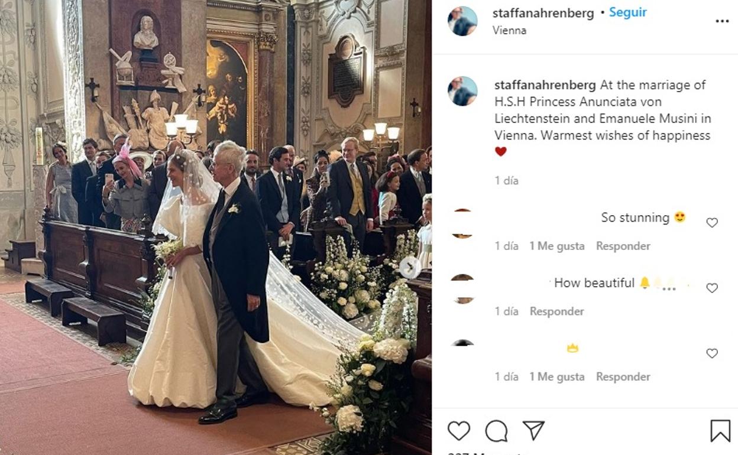The image size is (738, 455).
Task: Open the comment bubble icon
Action: (496, 431)
